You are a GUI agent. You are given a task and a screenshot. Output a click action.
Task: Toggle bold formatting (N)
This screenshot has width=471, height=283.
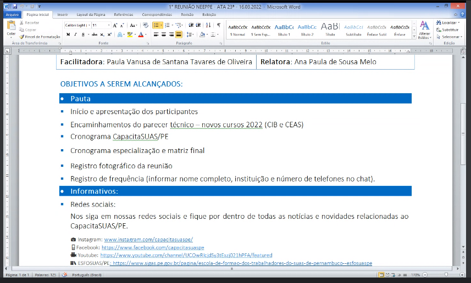point(68,34)
